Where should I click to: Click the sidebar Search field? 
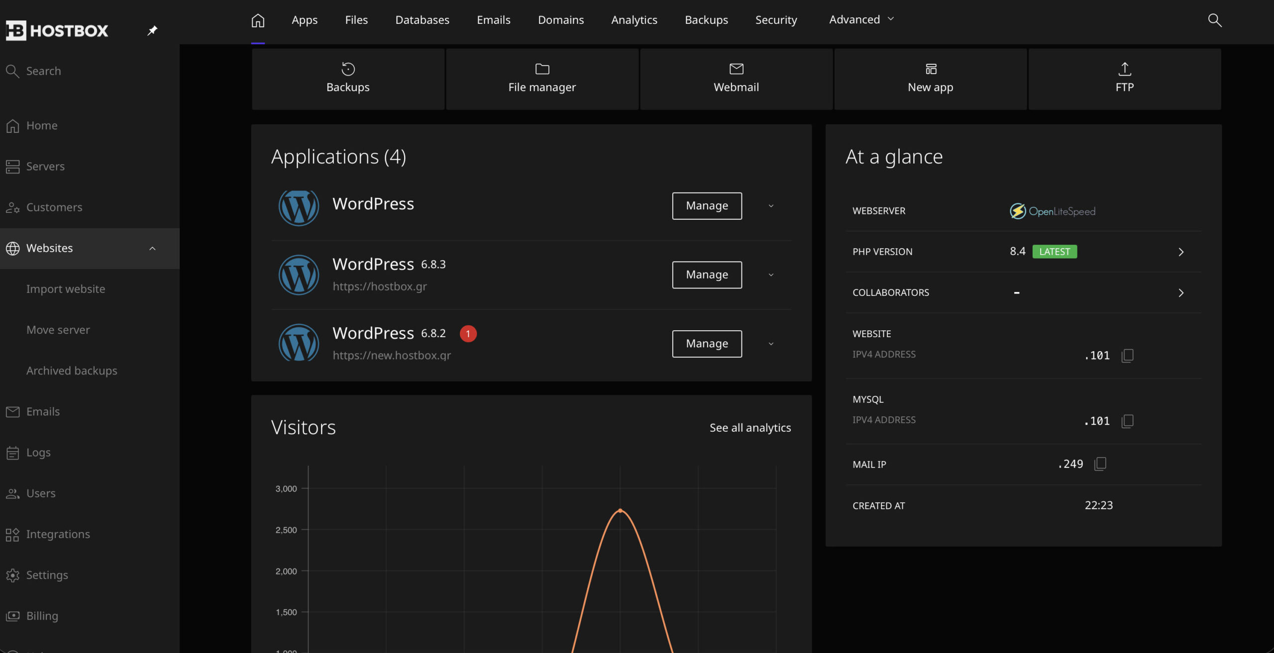[44, 71]
